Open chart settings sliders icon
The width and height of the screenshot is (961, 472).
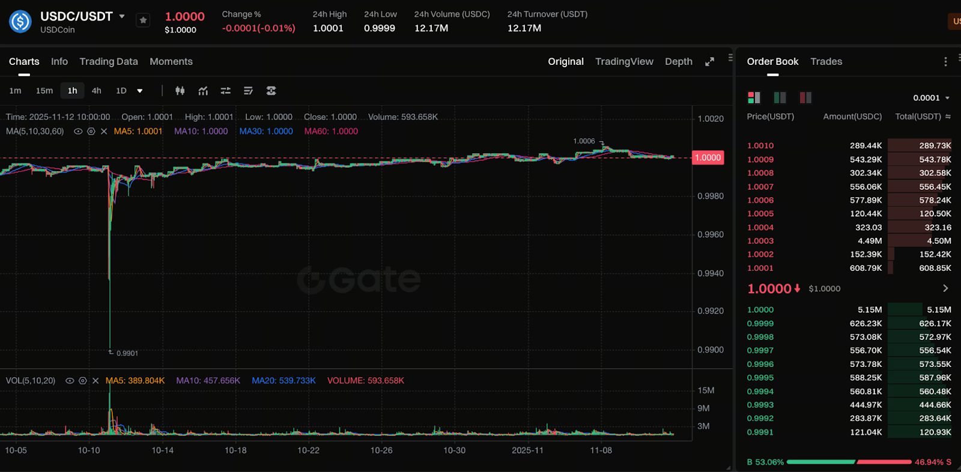226,91
